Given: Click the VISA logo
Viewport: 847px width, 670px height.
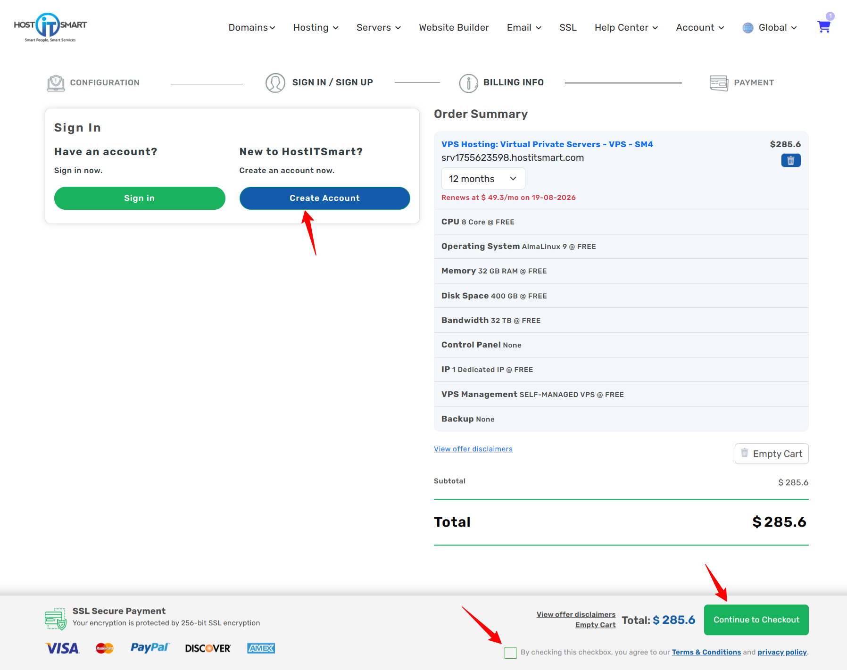Looking at the screenshot, I should point(62,648).
